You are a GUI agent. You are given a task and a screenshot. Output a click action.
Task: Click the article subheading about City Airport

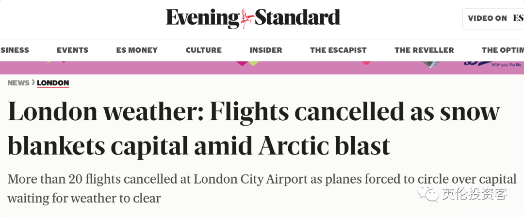262,188
